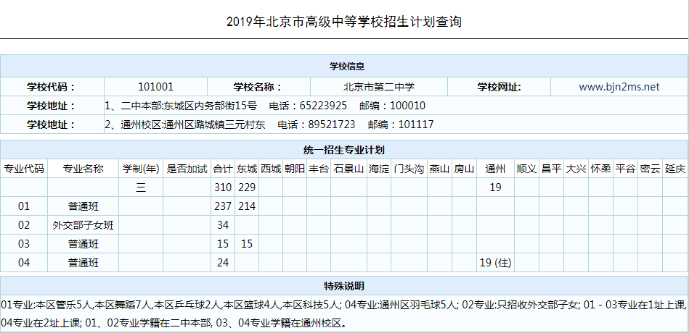This screenshot has height=333, width=689.
Task: Select total 237 for major 01
Action: point(223,206)
